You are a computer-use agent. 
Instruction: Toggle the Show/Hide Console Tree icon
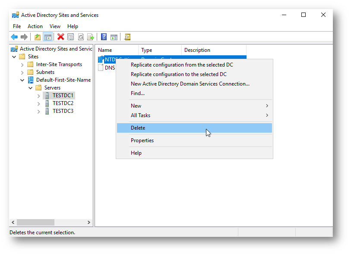click(47, 37)
